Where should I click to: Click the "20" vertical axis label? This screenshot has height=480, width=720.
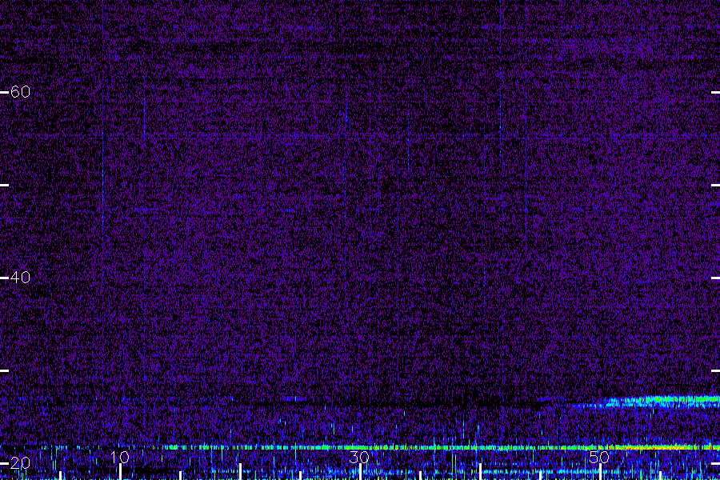20,463
